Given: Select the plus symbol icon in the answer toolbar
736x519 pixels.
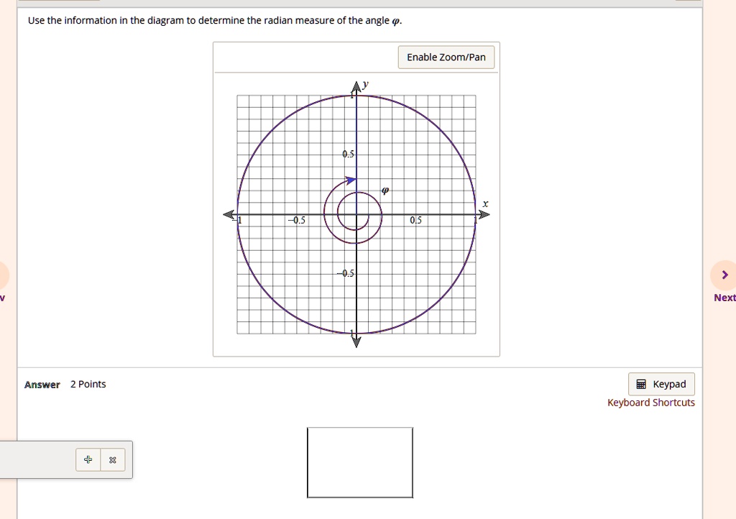Looking at the screenshot, I should [x=87, y=459].
